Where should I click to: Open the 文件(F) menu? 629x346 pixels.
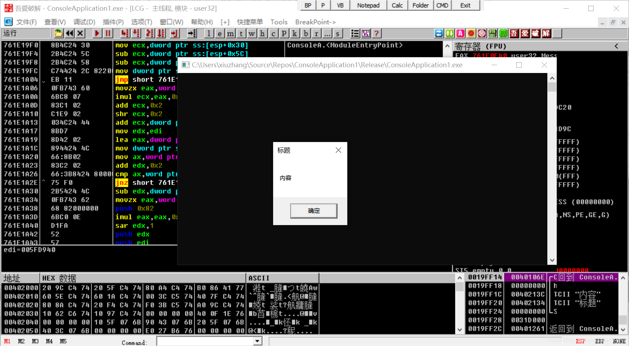point(26,22)
